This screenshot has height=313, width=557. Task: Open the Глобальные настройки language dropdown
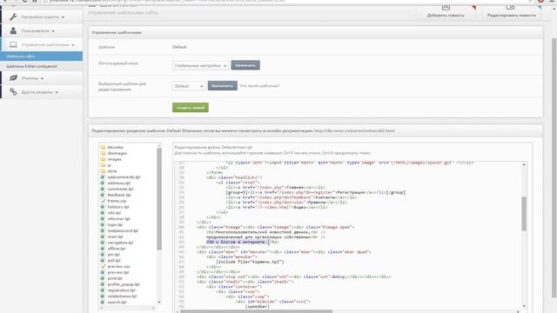coord(201,66)
